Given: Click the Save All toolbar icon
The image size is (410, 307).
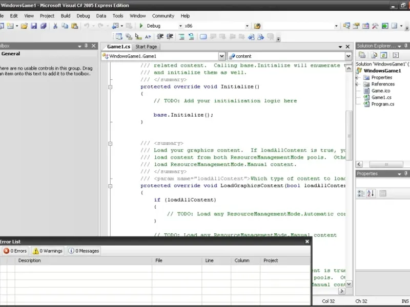Looking at the screenshot, I should coord(43,26).
